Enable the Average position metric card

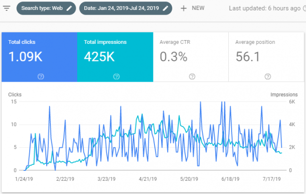[266, 57]
